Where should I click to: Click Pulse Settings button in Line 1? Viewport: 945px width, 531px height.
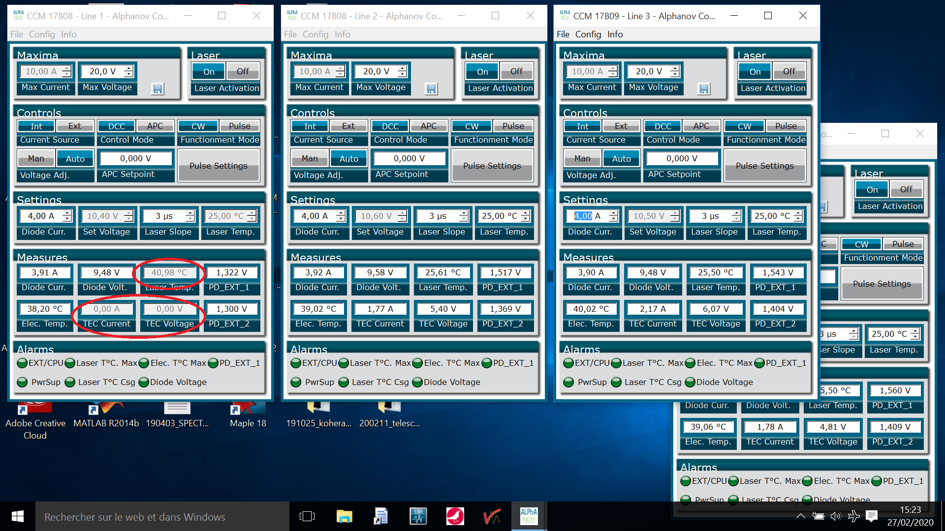click(x=219, y=166)
